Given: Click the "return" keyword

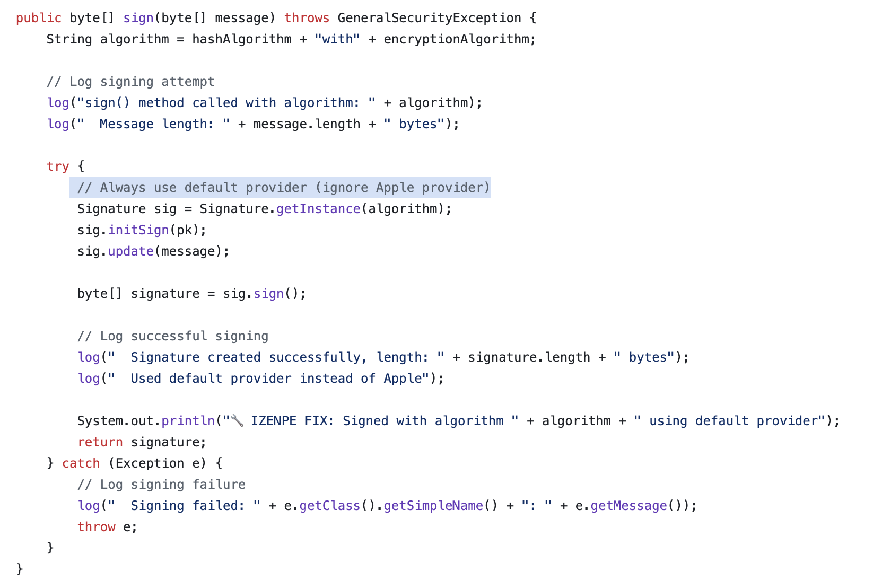Looking at the screenshot, I should pos(100,442).
